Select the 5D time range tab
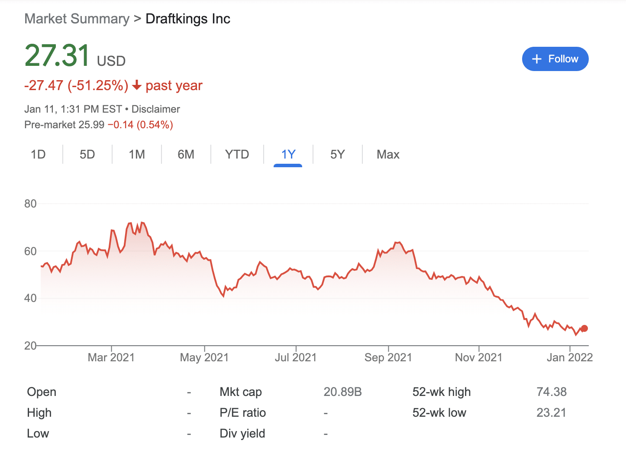626x454 pixels. pos(87,155)
